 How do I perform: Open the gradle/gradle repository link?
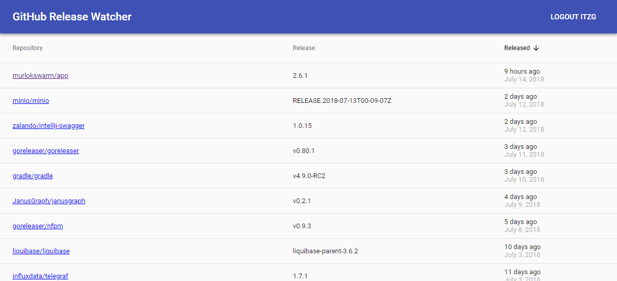pos(33,176)
